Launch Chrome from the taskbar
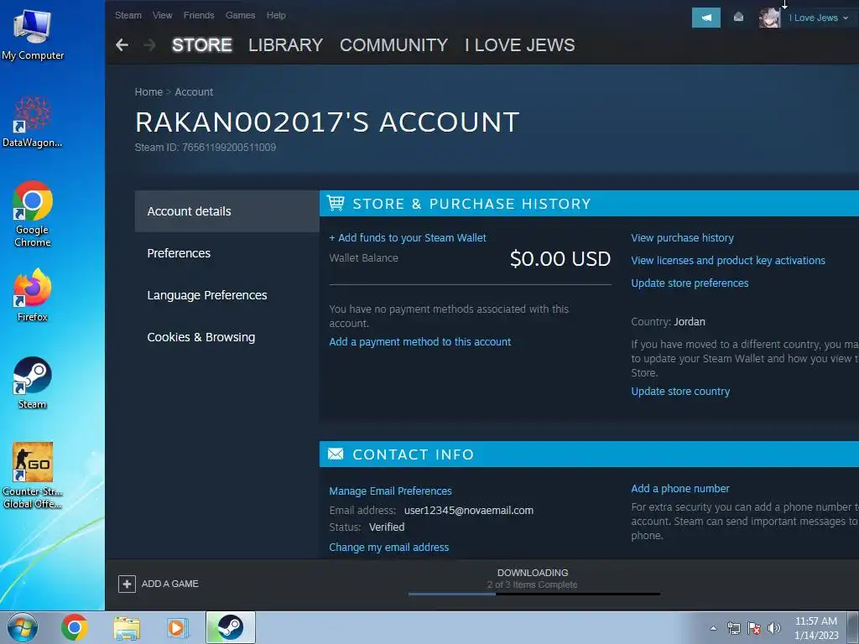The image size is (859, 644). [75, 627]
